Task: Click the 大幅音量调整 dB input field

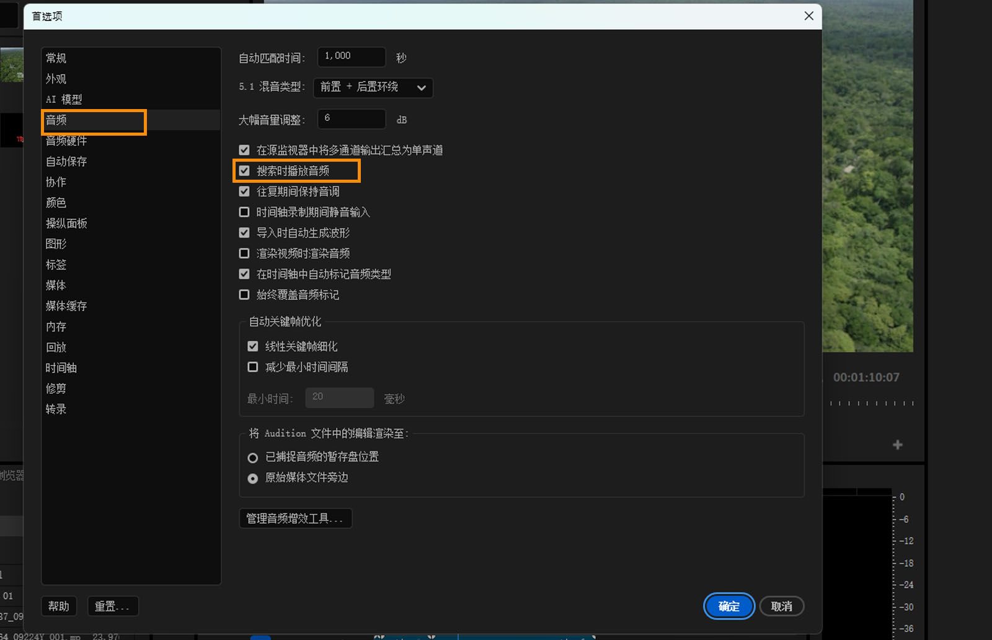Action: 351,118
